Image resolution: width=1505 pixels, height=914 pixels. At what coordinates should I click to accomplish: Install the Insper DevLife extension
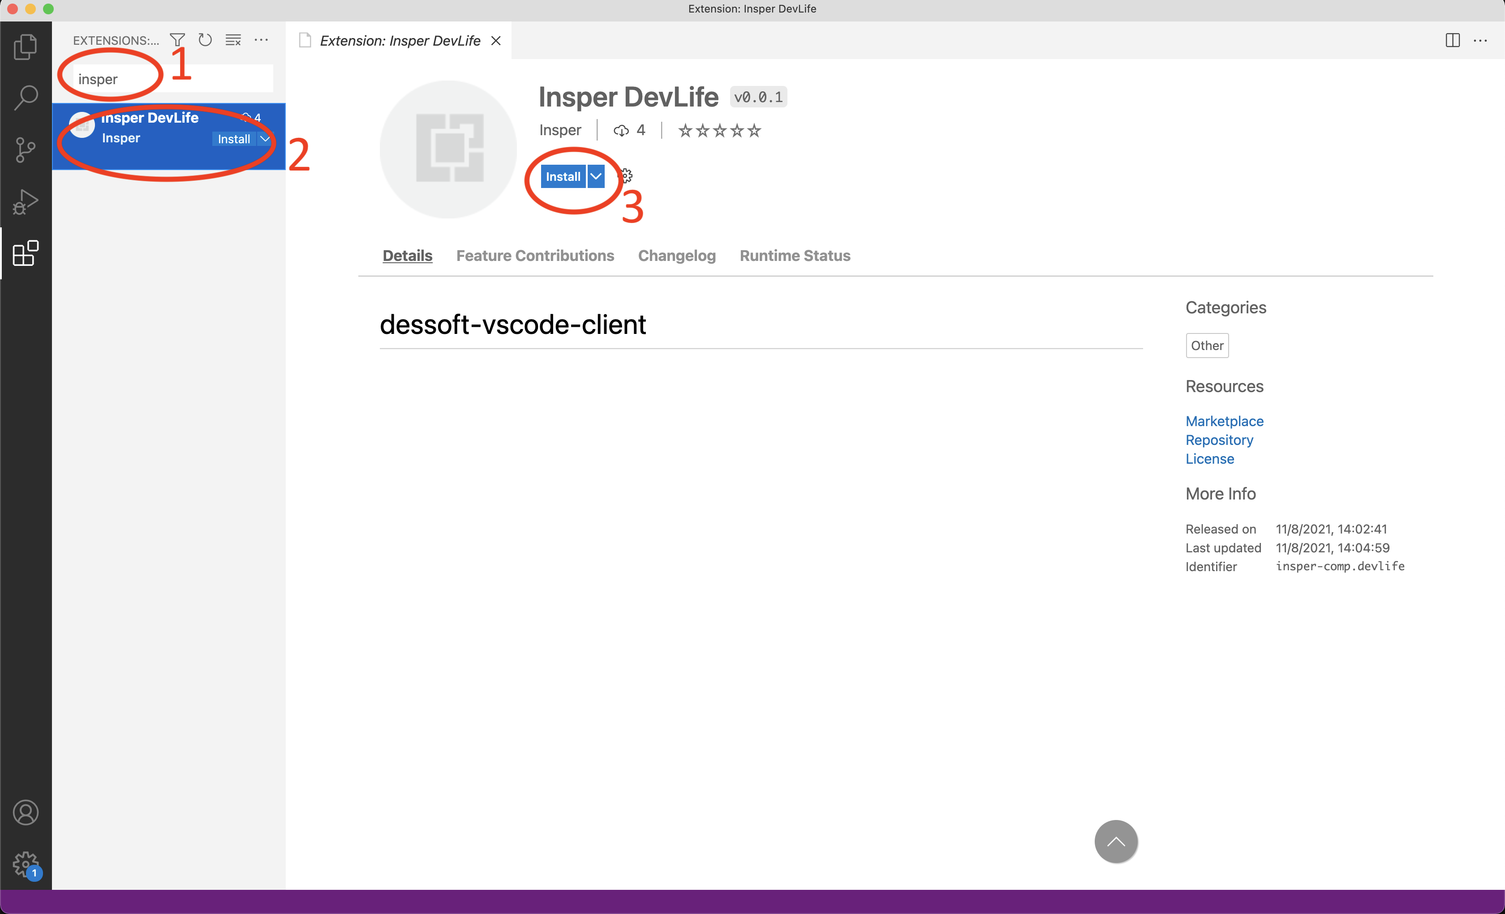tap(563, 176)
